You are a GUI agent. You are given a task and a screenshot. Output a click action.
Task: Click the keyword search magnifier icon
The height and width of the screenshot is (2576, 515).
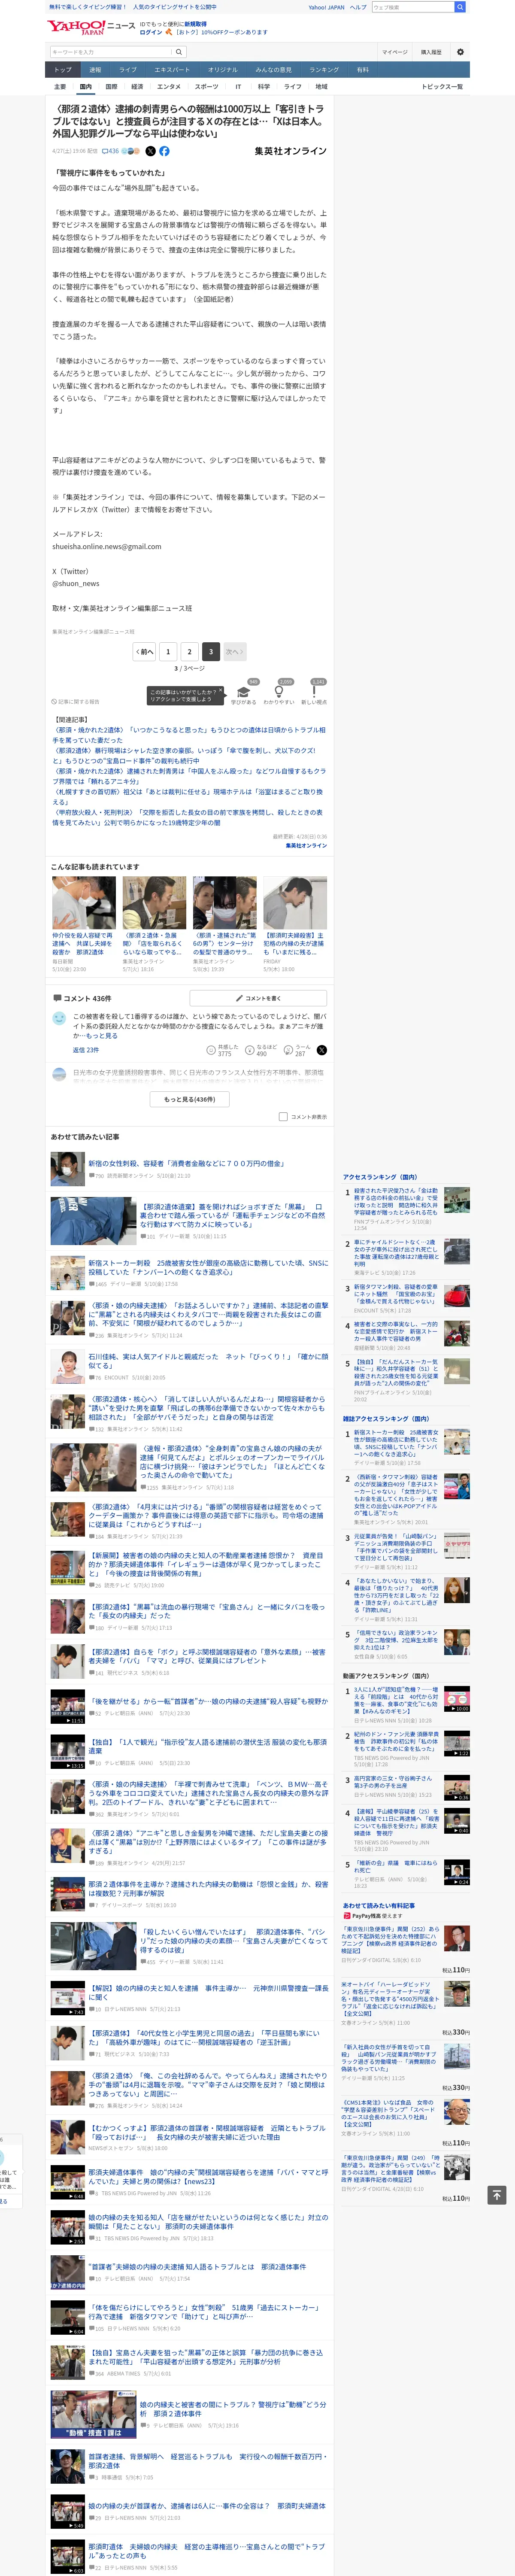[179, 52]
